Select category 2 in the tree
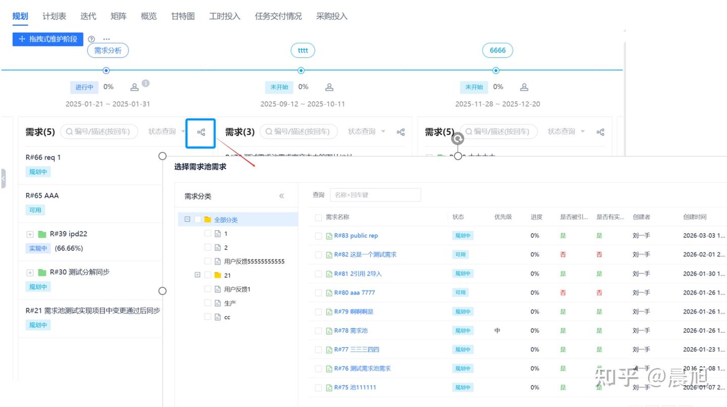This screenshot has height=407, width=727. point(226,247)
